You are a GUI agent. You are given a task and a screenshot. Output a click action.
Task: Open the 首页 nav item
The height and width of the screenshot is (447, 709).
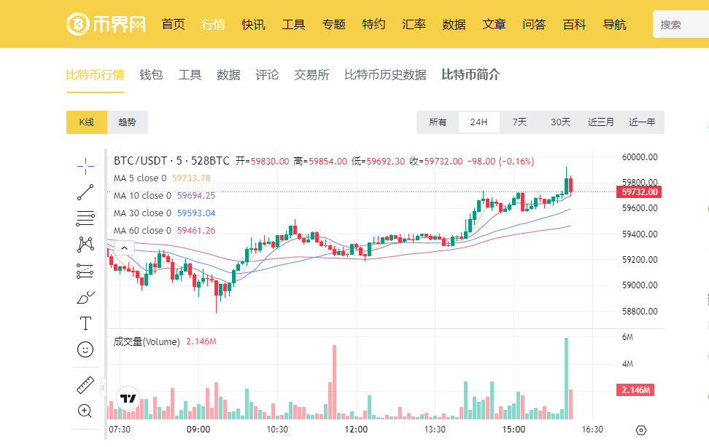coord(174,24)
